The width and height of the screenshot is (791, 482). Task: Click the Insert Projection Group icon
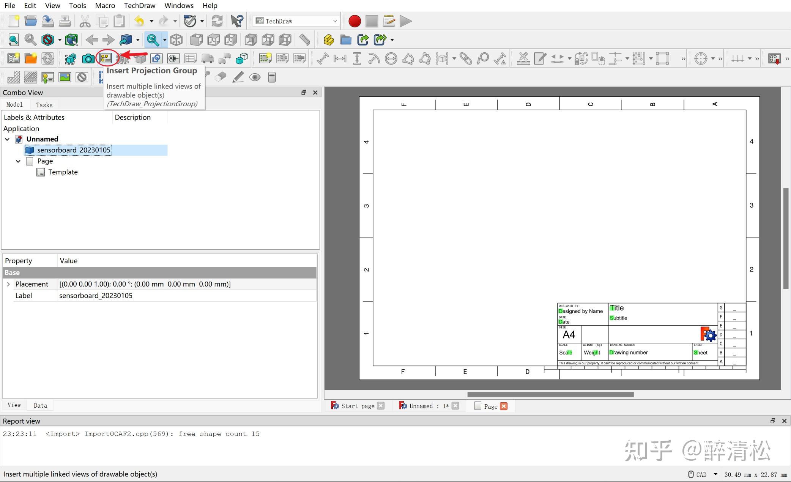pos(106,58)
